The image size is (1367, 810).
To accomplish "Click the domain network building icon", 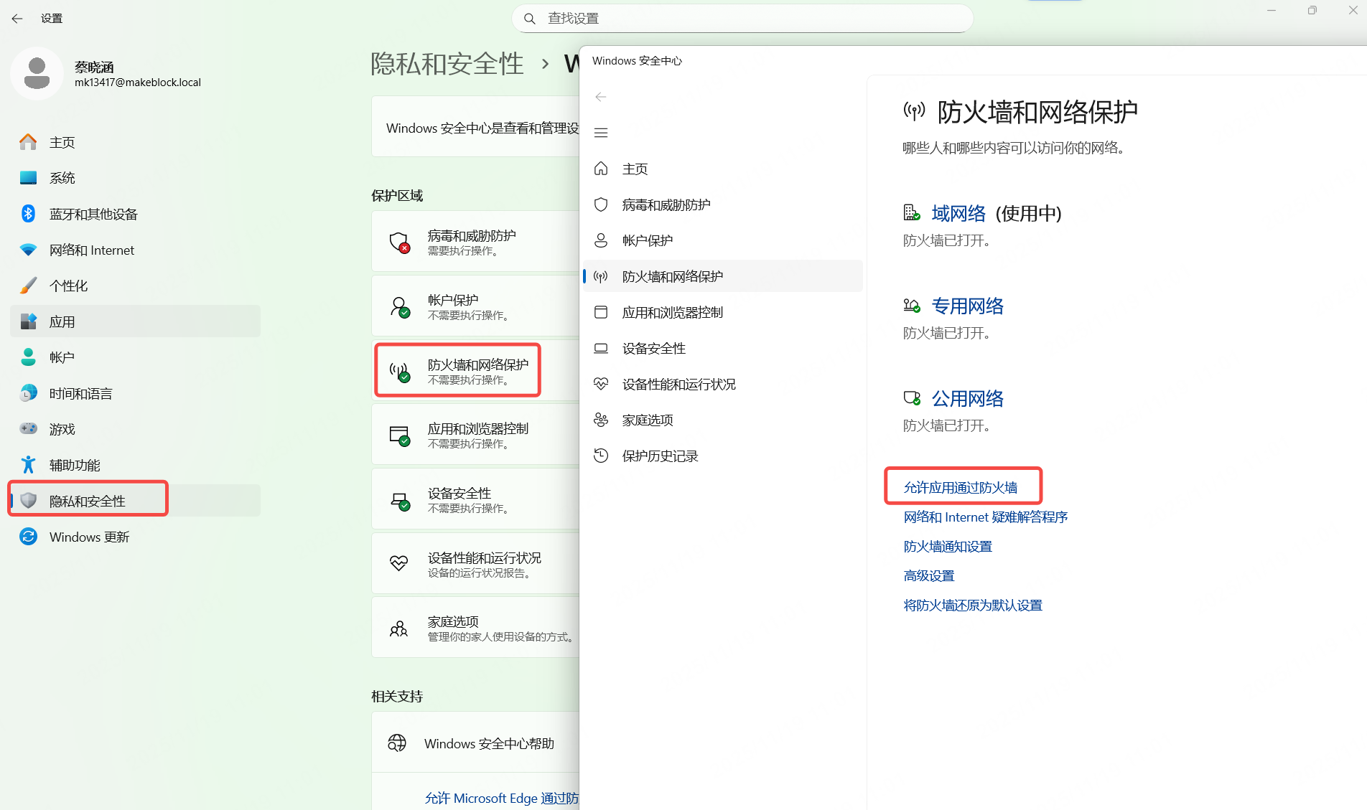I will point(911,213).
